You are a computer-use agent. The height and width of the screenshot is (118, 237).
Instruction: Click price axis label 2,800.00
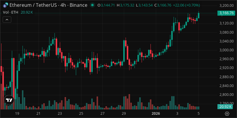[x=226, y=95]
